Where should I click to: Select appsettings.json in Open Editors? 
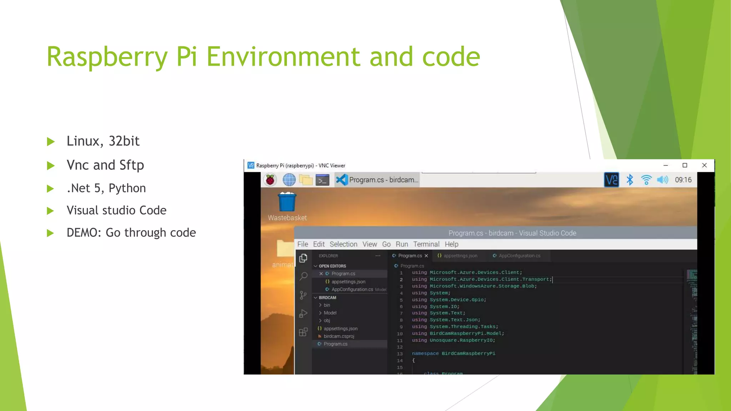tap(348, 282)
